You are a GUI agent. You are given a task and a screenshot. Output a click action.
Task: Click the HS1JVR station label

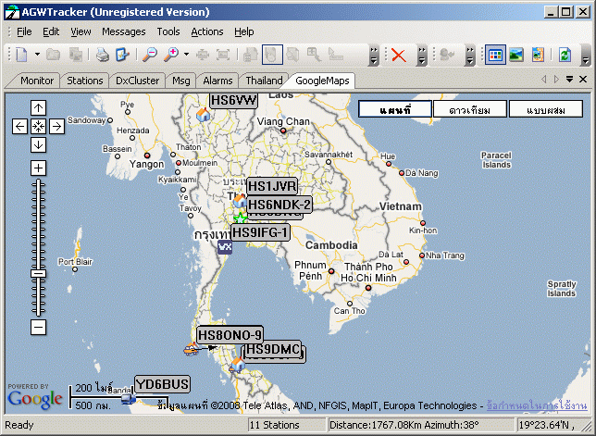click(x=272, y=186)
